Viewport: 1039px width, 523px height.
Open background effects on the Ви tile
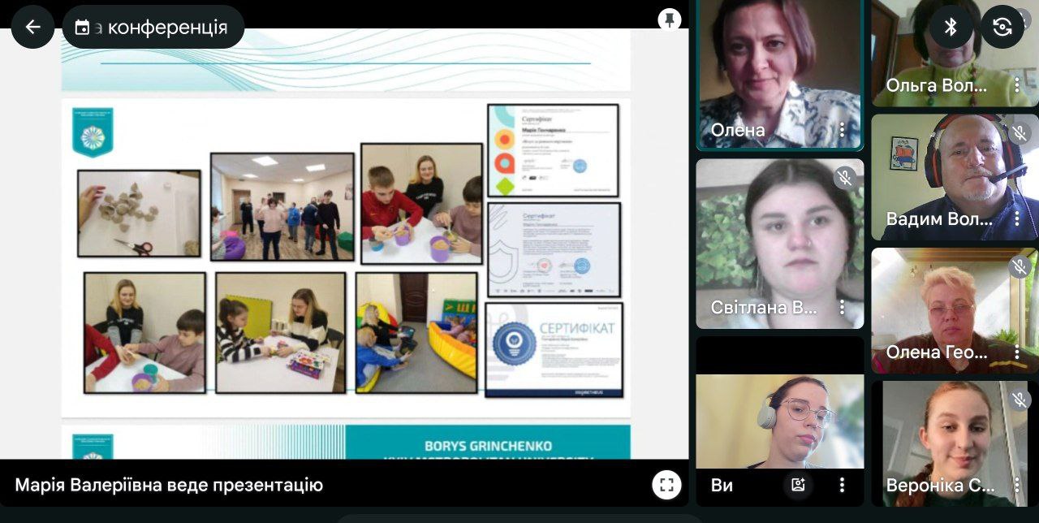[x=798, y=485]
